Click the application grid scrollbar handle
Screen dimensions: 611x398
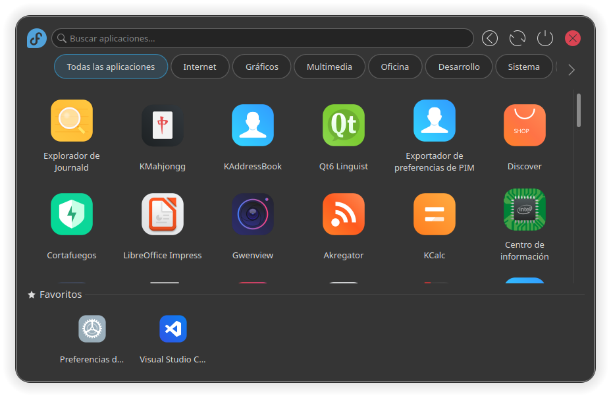(579, 110)
